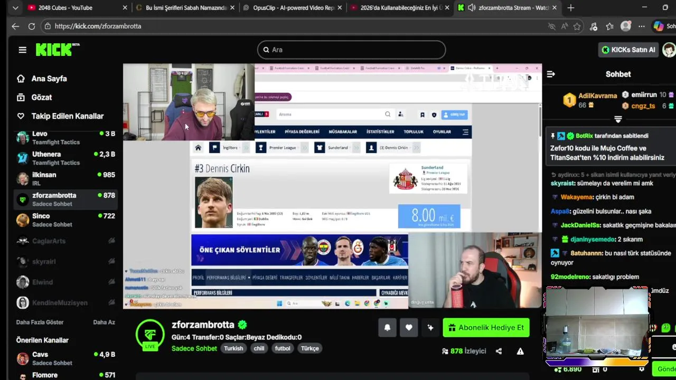Add page to favorites with star icon
This screenshot has height=380, width=676.
pos(577,26)
